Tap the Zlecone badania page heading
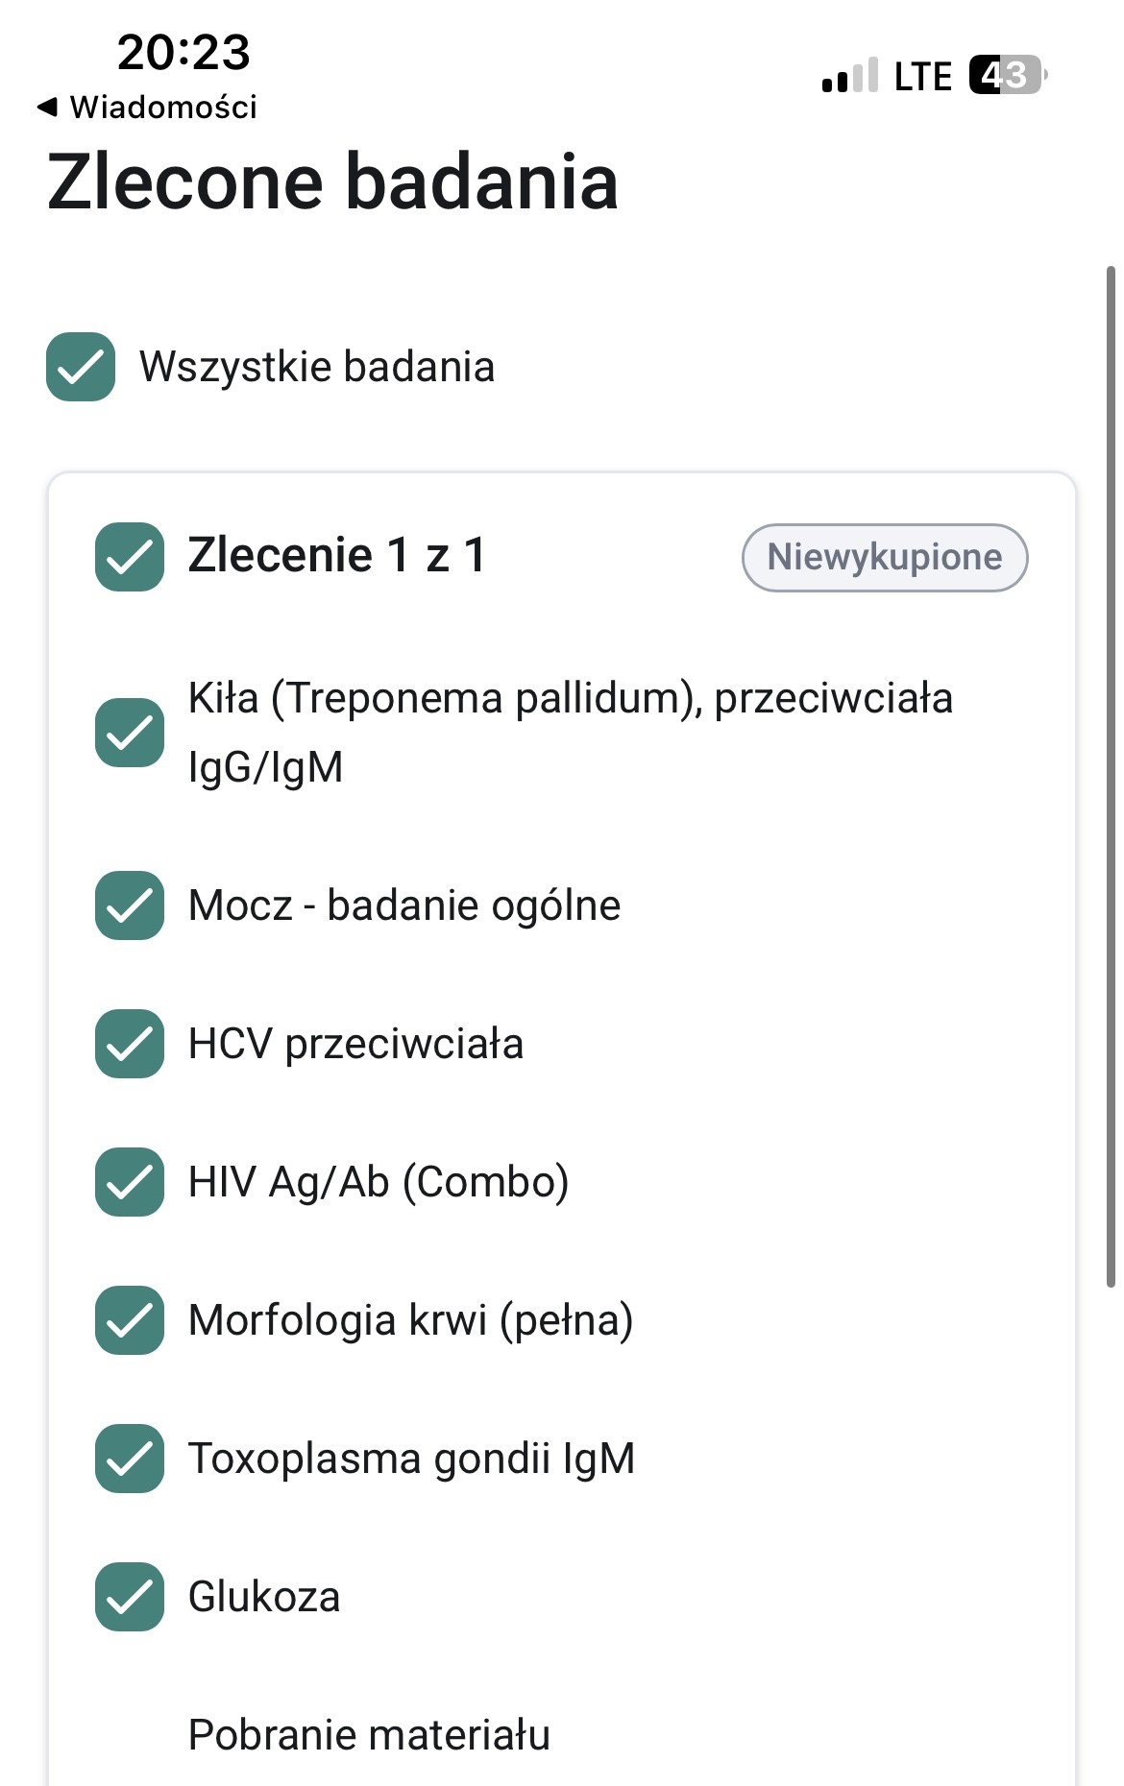This screenshot has width=1124, height=1786. pyautogui.click(x=332, y=182)
